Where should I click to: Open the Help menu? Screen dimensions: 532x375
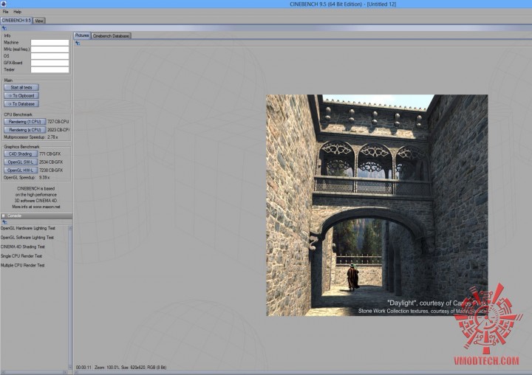[17, 12]
